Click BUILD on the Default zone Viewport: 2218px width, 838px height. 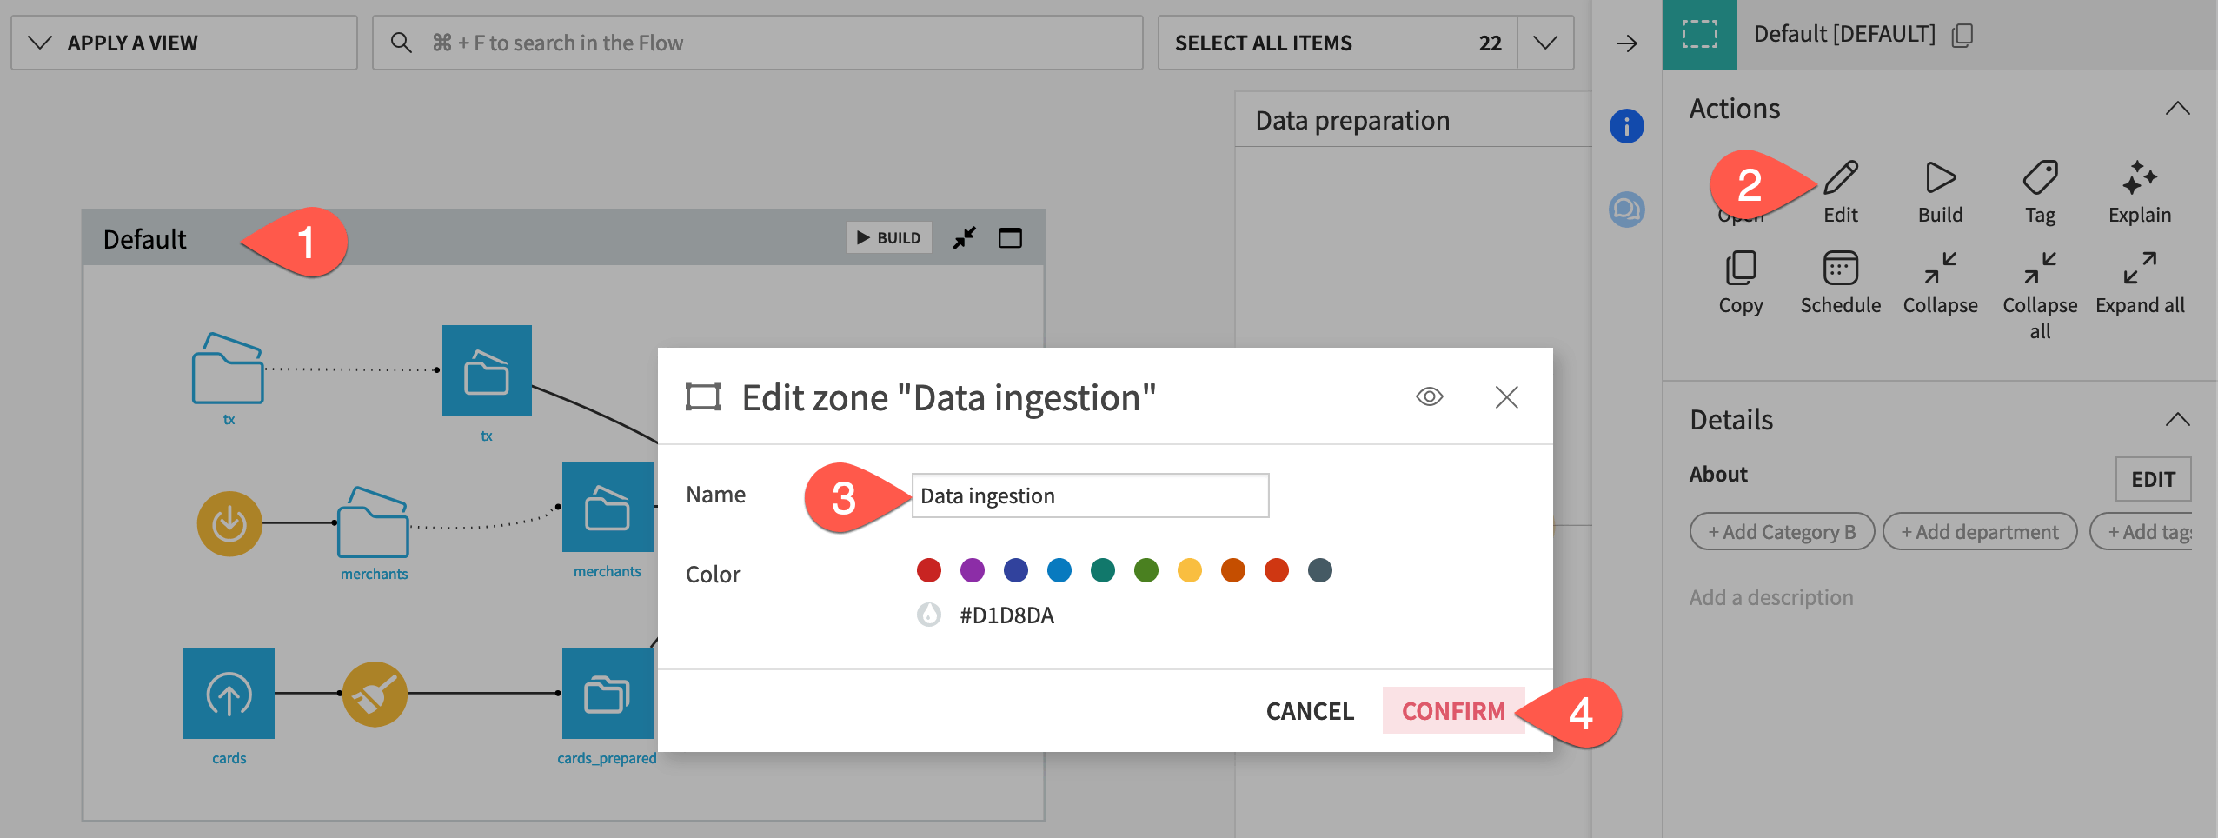(x=888, y=237)
